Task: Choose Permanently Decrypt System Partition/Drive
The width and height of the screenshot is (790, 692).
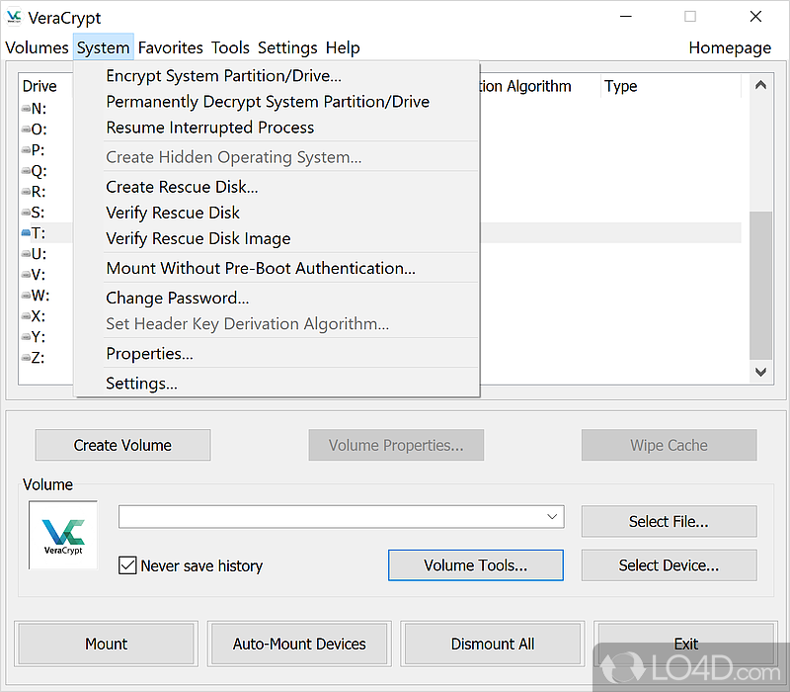Action: [x=276, y=102]
